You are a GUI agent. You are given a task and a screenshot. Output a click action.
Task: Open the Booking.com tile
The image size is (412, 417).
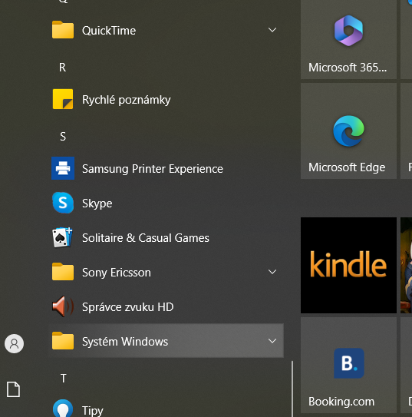click(x=348, y=365)
